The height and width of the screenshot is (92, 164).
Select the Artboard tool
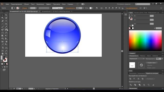click(3, 51)
